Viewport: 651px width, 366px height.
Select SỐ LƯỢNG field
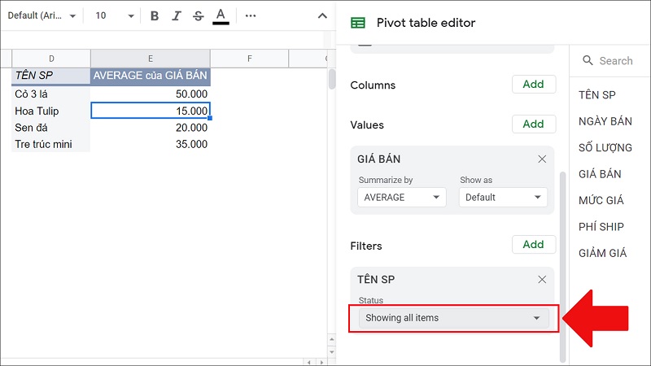(605, 148)
